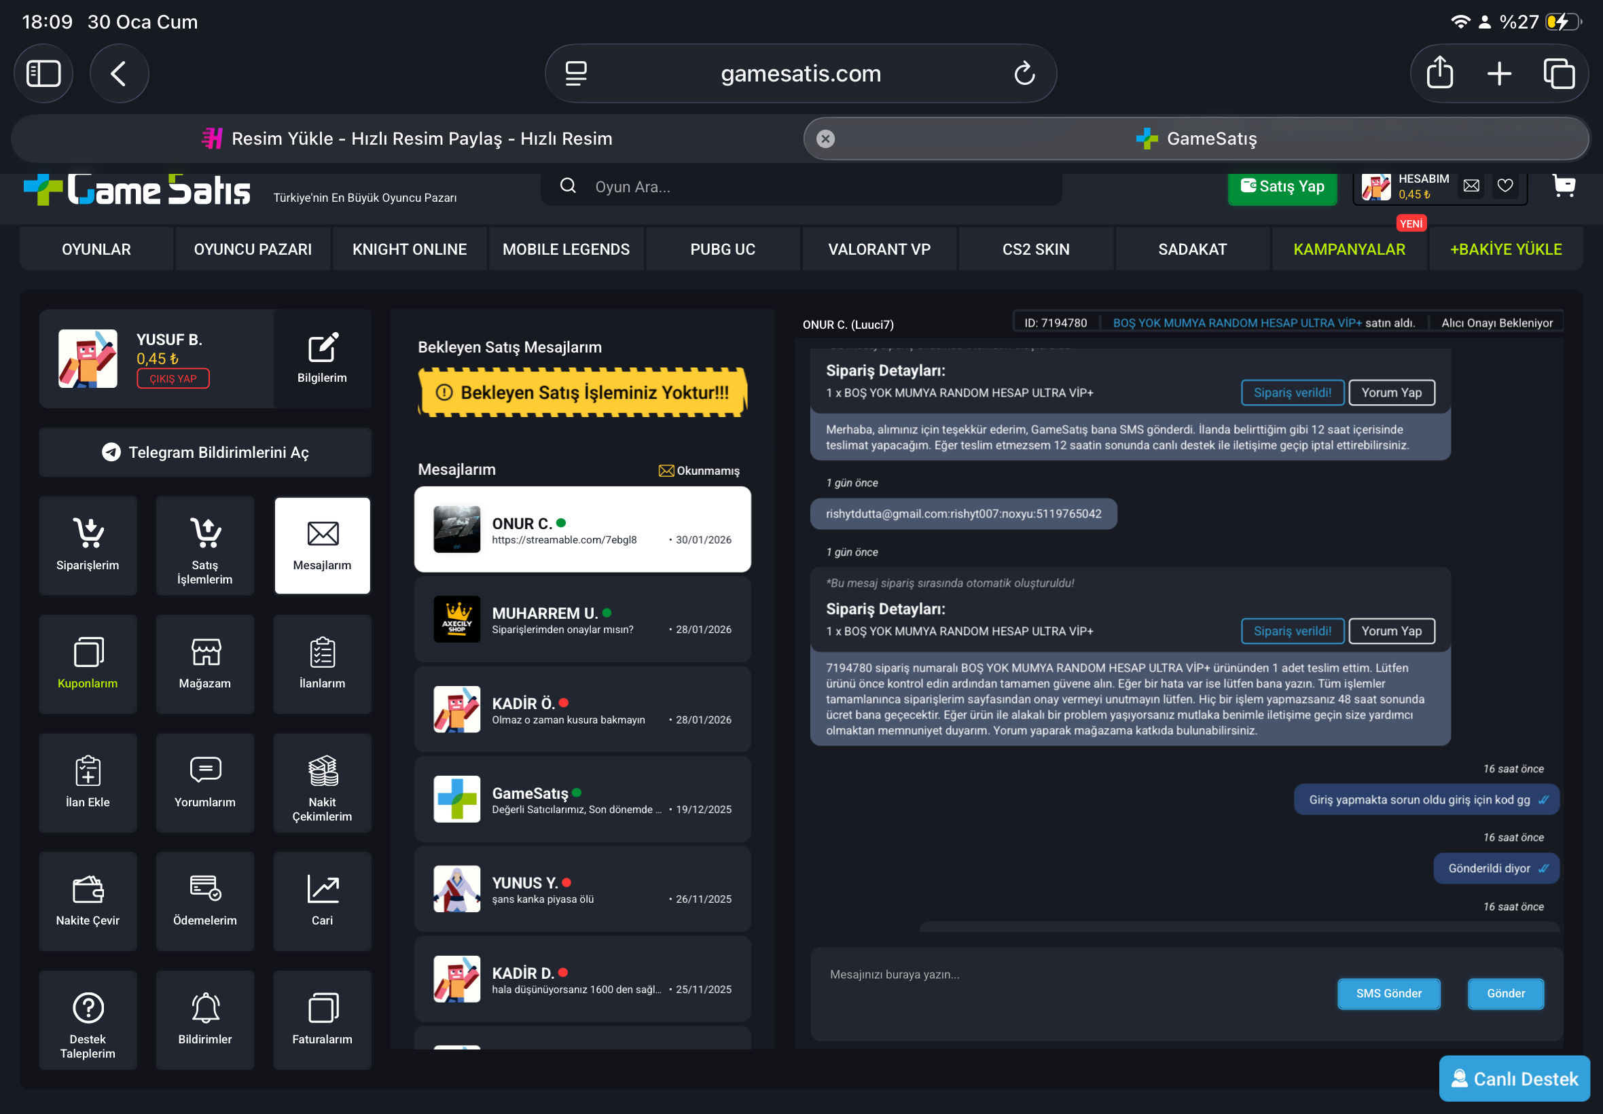The image size is (1603, 1114).
Task: Open OYUNCU PAZARI menu
Action: [253, 249]
